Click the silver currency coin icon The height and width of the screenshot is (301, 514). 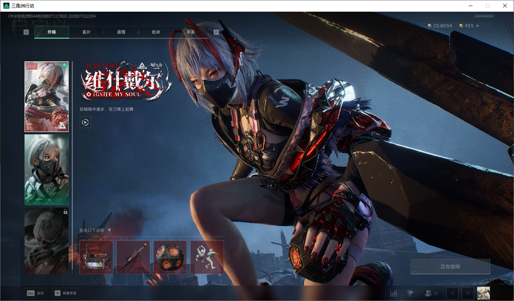[429, 26]
